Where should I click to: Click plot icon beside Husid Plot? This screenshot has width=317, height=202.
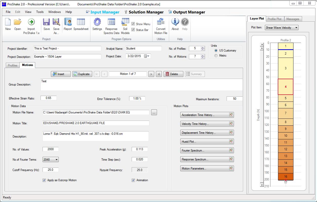[231, 142]
